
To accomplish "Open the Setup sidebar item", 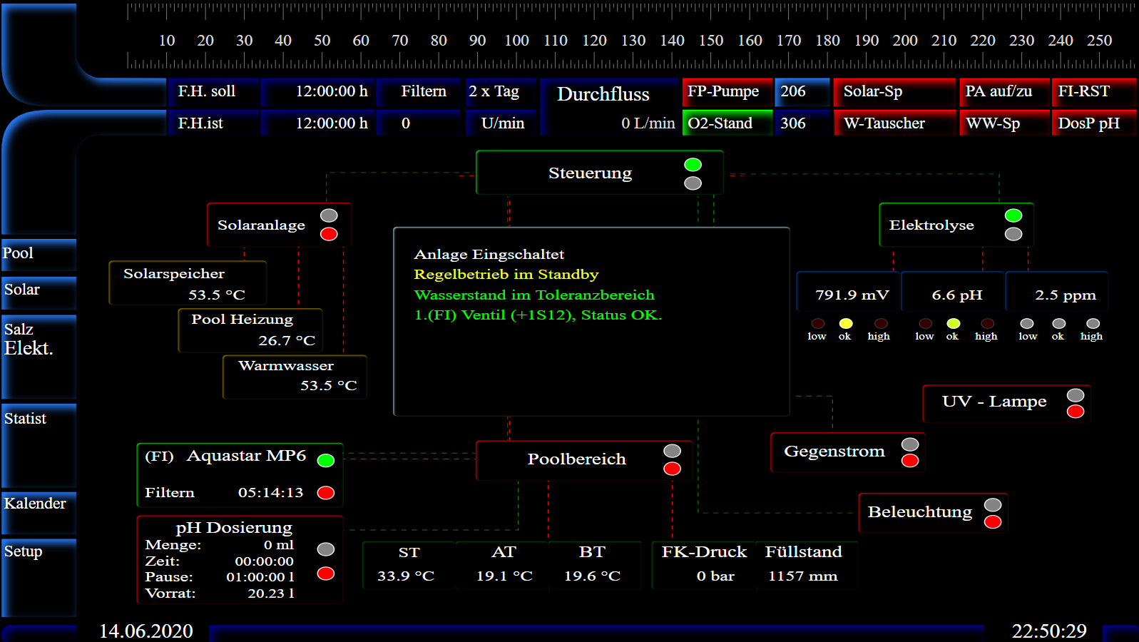I will click(x=39, y=553).
